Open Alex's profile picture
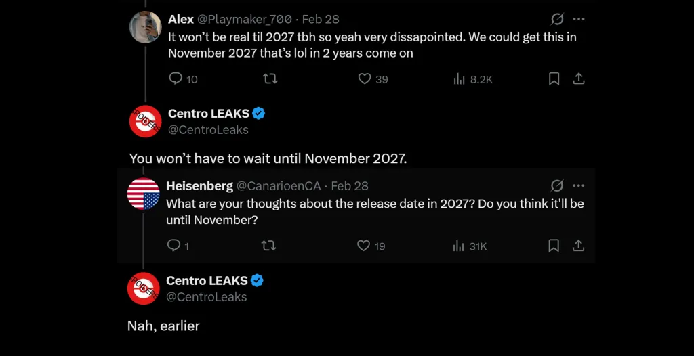This screenshot has width=694, height=356. [x=145, y=27]
